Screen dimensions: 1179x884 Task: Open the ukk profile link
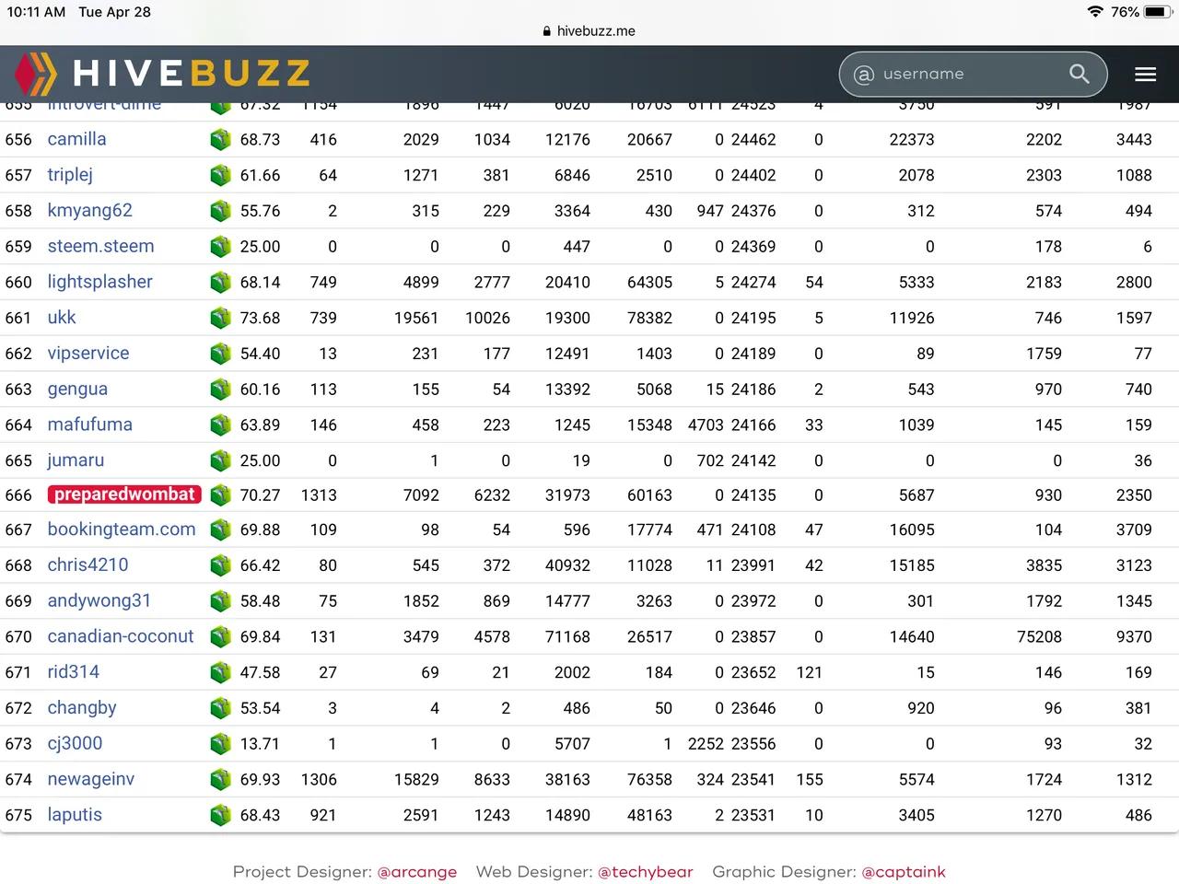point(62,318)
